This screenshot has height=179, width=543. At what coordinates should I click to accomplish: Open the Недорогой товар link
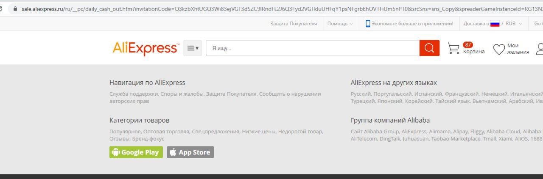click(x=300, y=132)
